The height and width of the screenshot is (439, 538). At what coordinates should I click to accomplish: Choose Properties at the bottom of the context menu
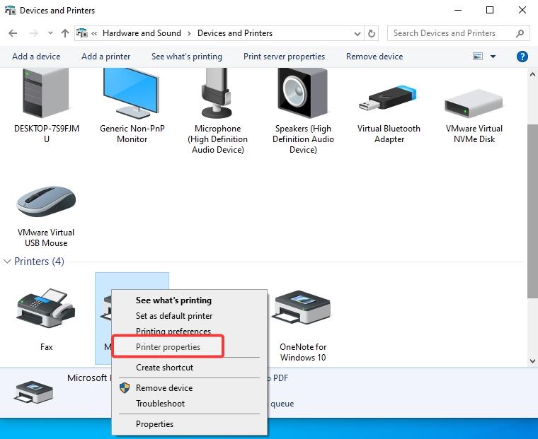click(154, 424)
